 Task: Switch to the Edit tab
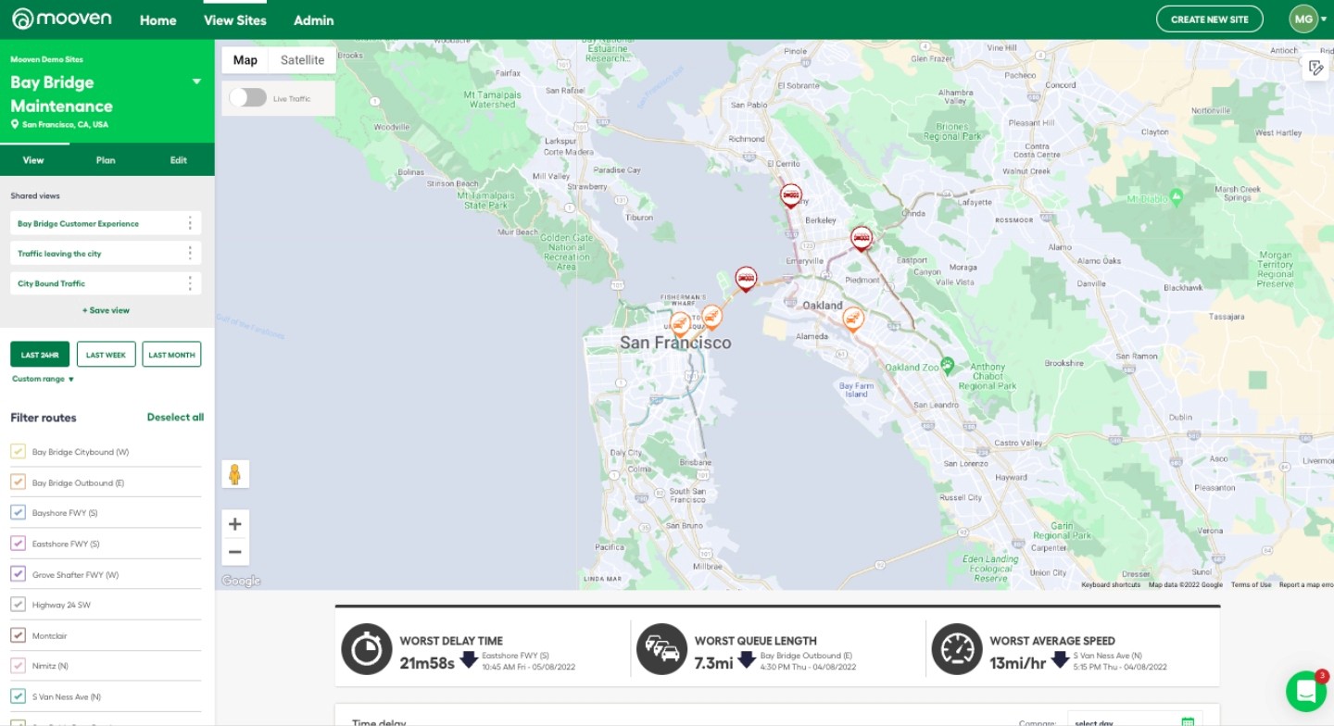point(178,160)
